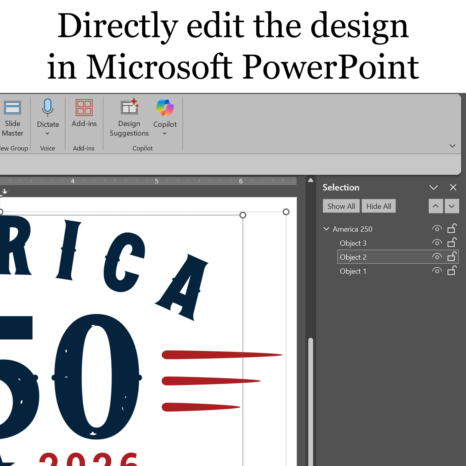
Task: Click the scroll up arrow above slide scrollbar
Action: click(x=311, y=180)
